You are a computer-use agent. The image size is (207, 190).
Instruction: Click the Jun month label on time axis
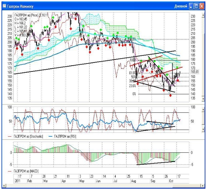click(98, 181)
